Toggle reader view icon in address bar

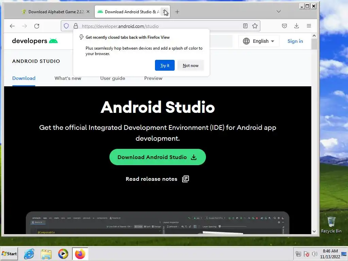[245, 26]
